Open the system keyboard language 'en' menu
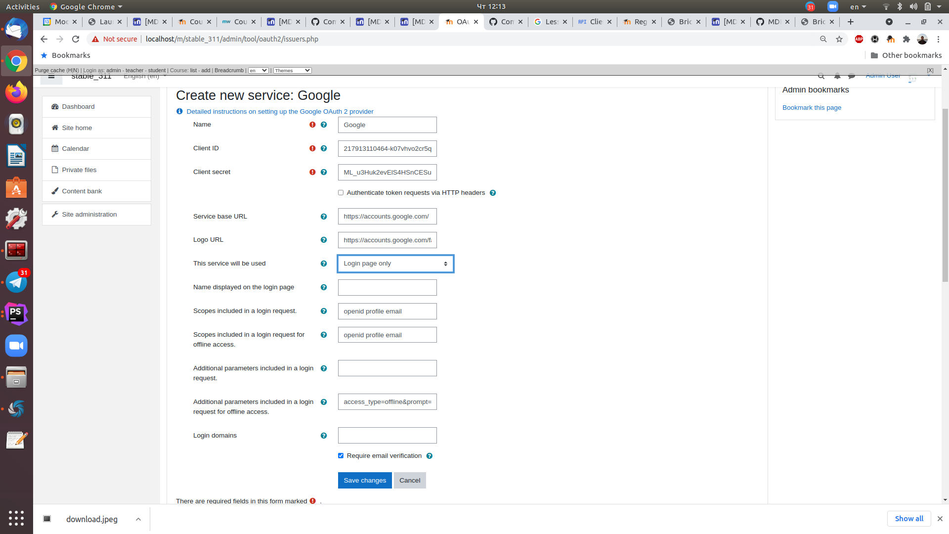Viewport: 949px width, 534px height. [858, 6]
